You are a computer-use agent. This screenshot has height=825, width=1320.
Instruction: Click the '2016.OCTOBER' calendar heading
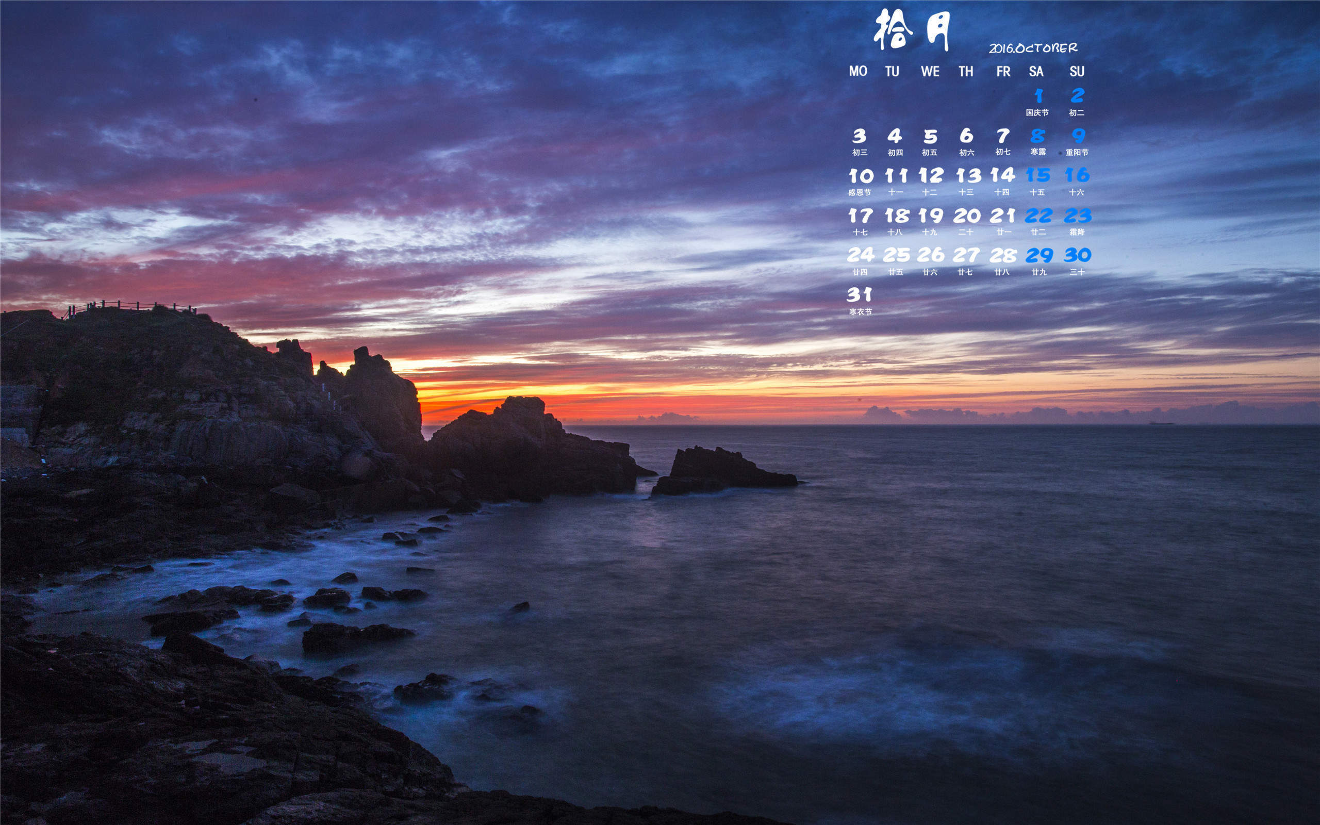pyautogui.click(x=1033, y=48)
